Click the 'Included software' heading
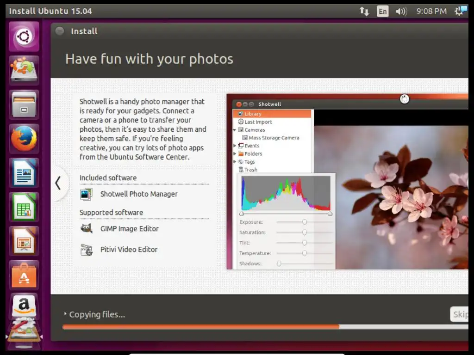This screenshot has width=474, height=355. (x=108, y=178)
